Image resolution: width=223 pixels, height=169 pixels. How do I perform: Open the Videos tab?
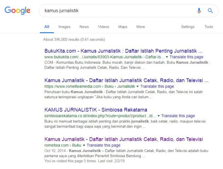point(103,27)
